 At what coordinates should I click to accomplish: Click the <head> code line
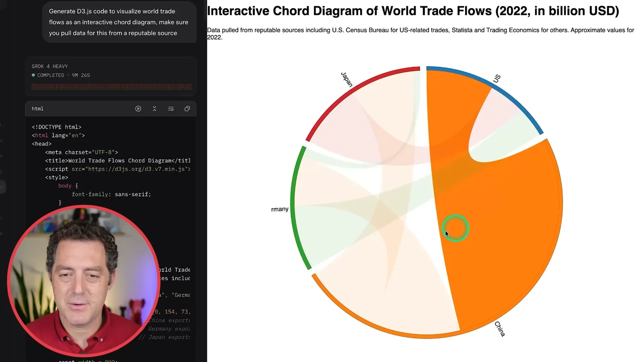click(x=41, y=144)
